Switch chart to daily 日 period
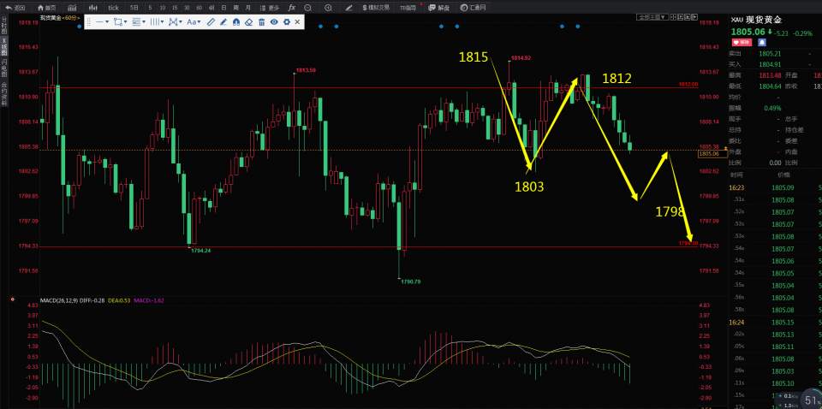Screen dimensions: 822x409 click(x=223, y=8)
